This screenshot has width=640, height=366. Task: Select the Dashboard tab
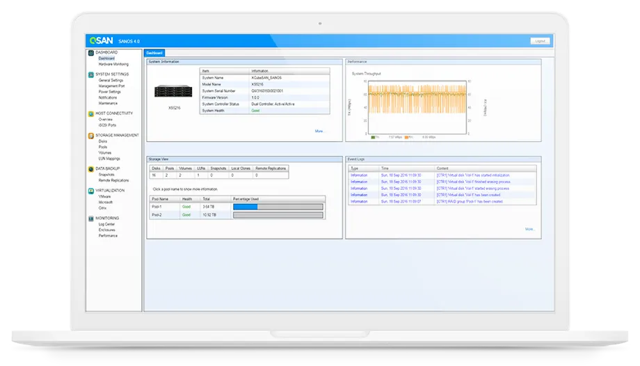pos(154,53)
